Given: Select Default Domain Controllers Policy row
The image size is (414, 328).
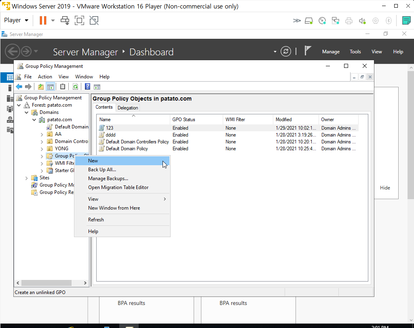Looking at the screenshot, I should point(227,142).
